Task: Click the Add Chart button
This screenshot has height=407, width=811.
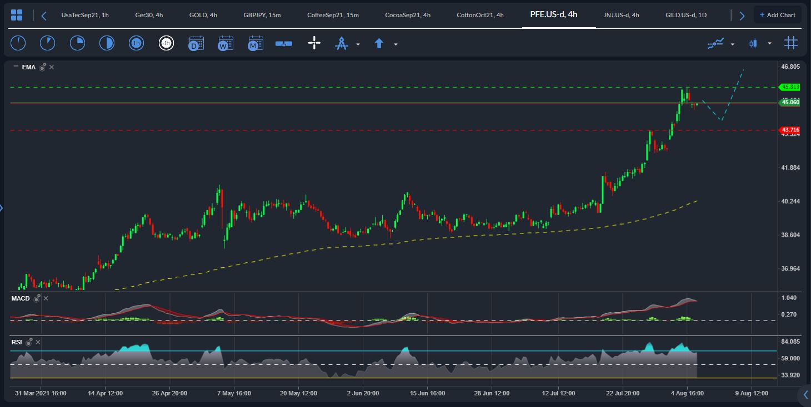Action: pos(777,15)
